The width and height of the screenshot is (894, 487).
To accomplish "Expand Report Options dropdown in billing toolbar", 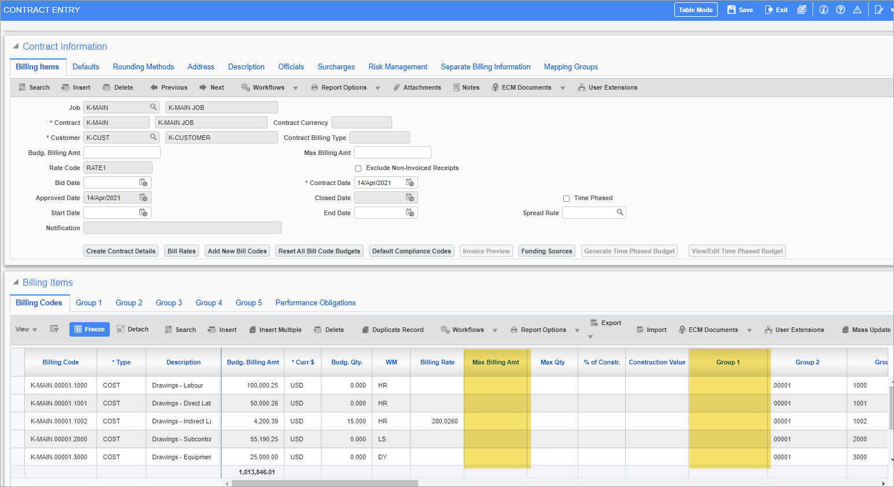I will click(577, 330).
